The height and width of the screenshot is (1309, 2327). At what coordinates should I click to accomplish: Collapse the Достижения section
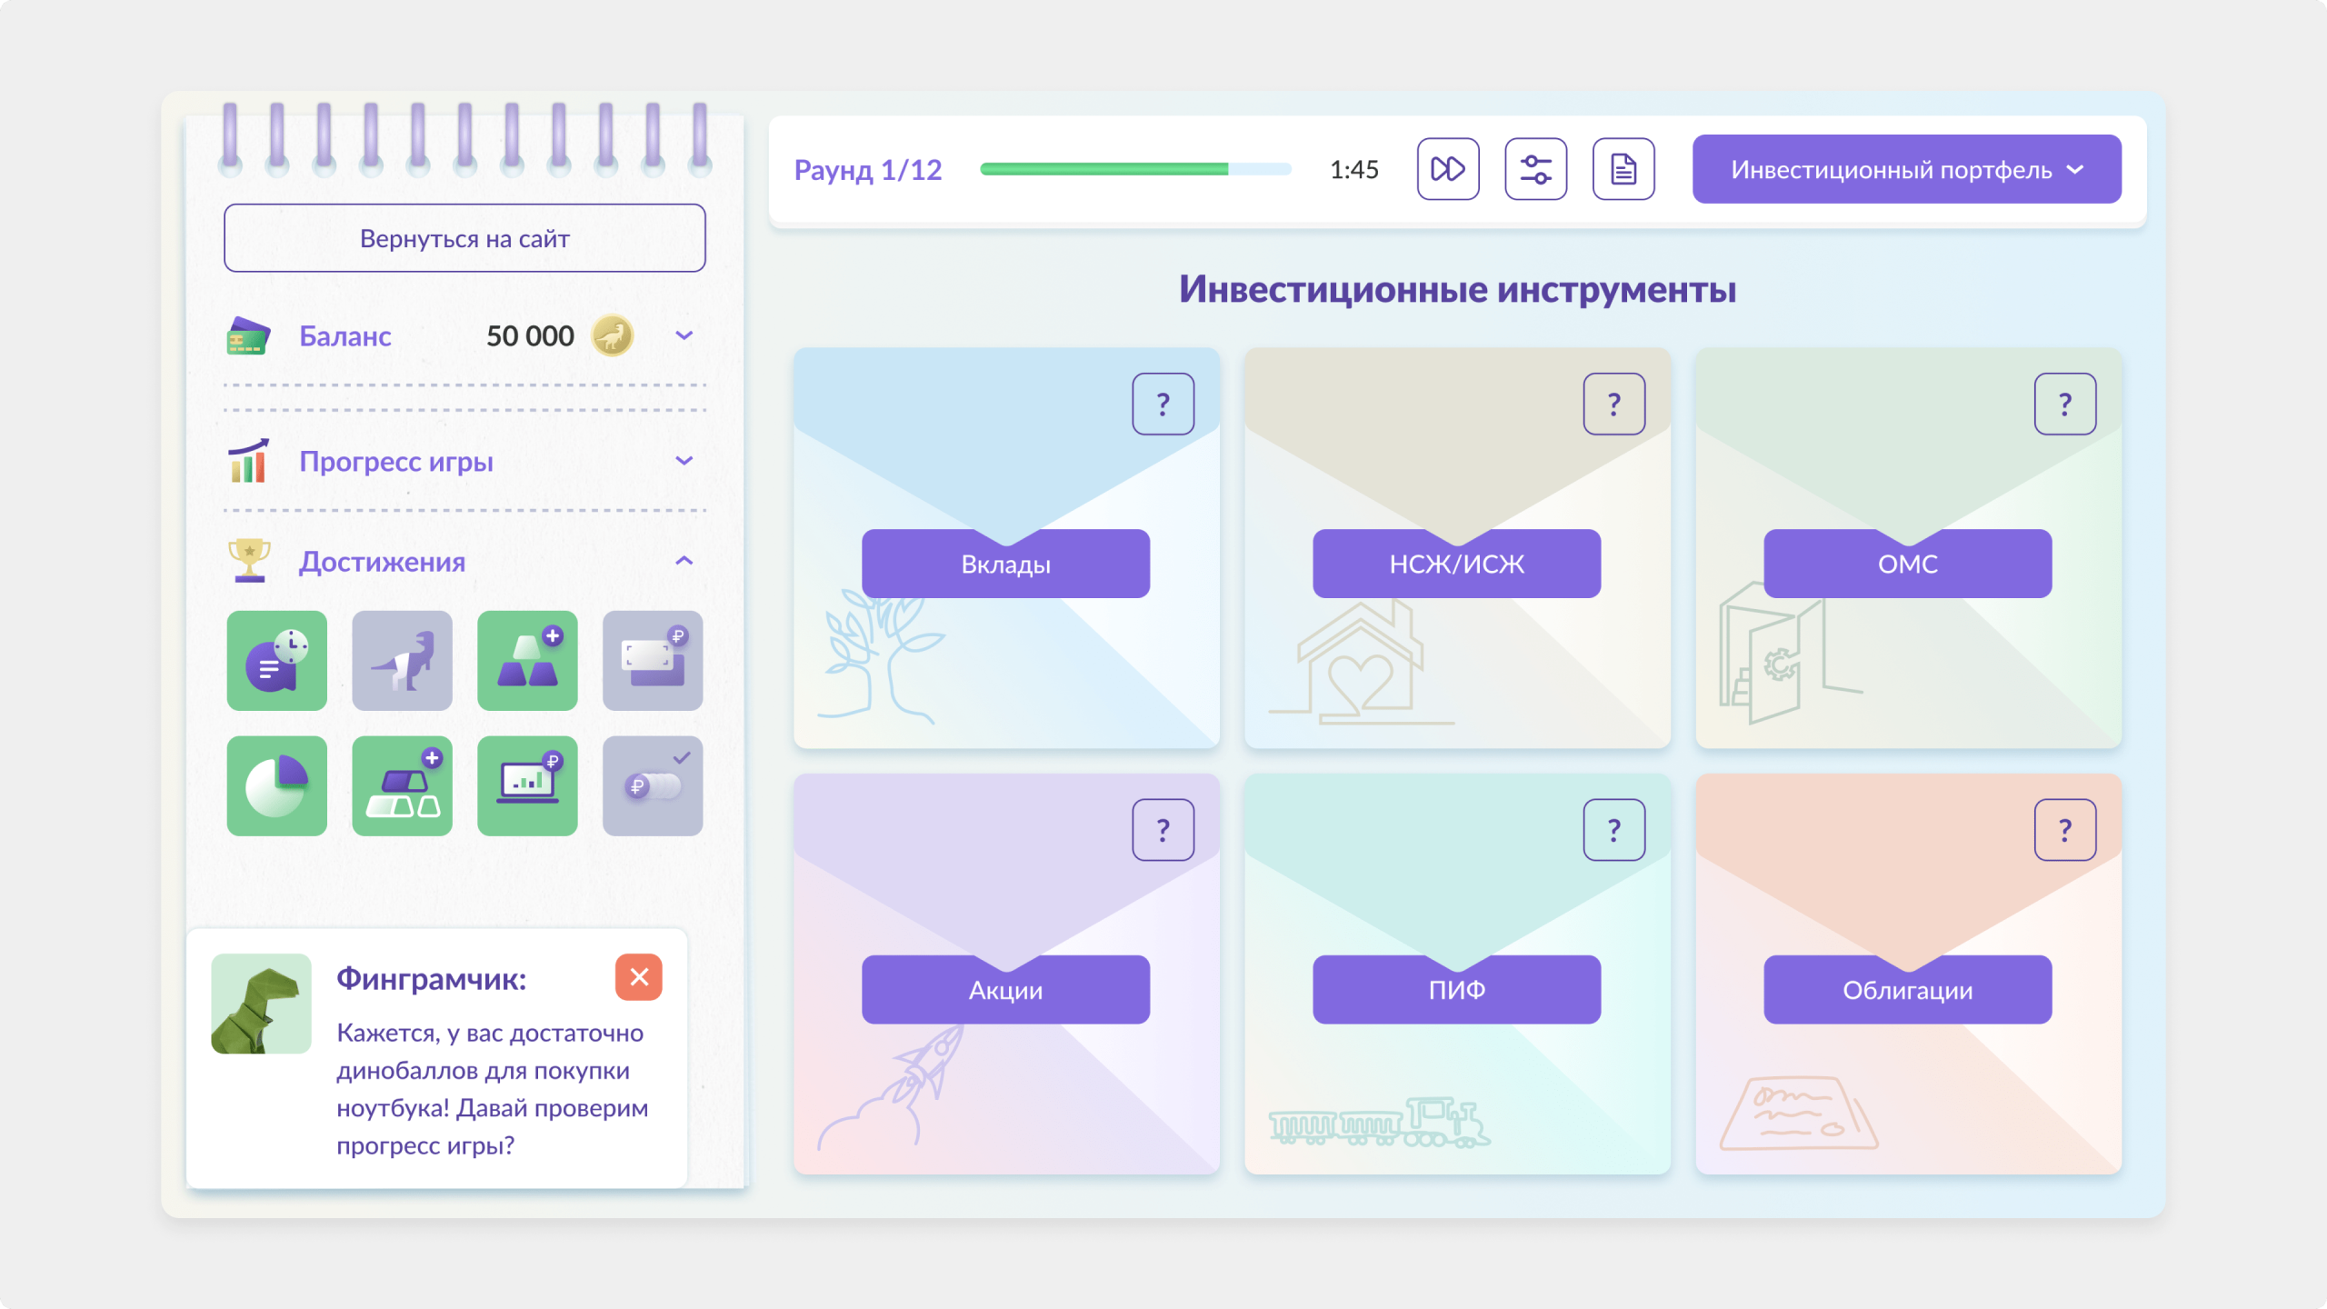(x=684, y=561)
